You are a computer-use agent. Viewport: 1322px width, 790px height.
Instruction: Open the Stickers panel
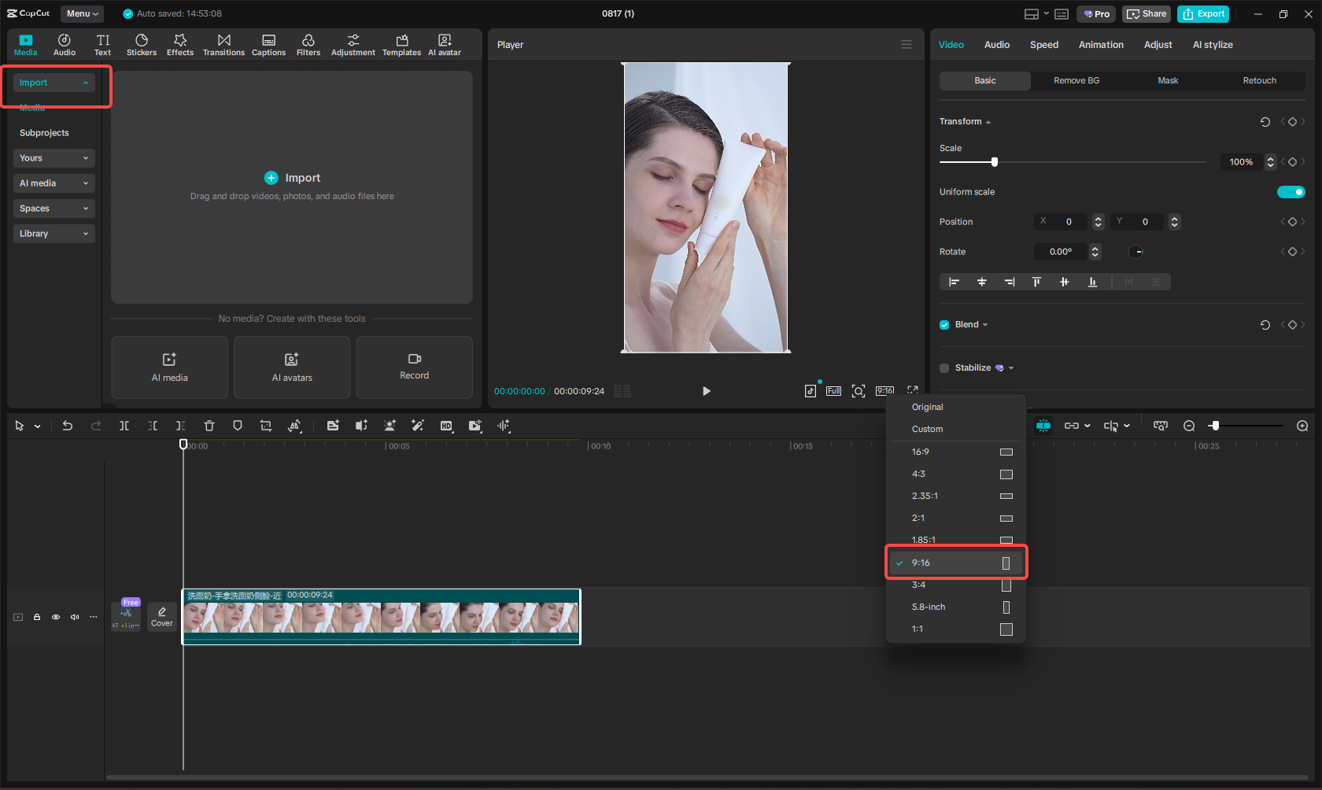click(142, 45)
